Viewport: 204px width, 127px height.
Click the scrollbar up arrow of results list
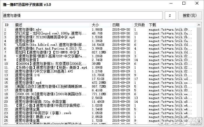(x=199, y=25)
